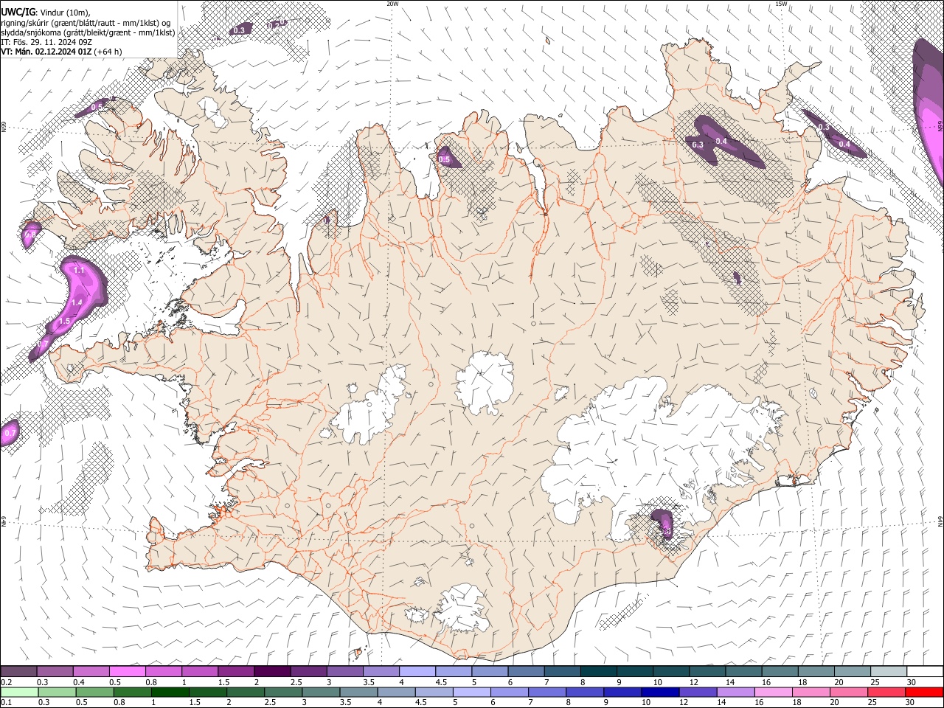Click the dark teal 8–9 swatch on the upper scale
944x708 pixels.
598,671
